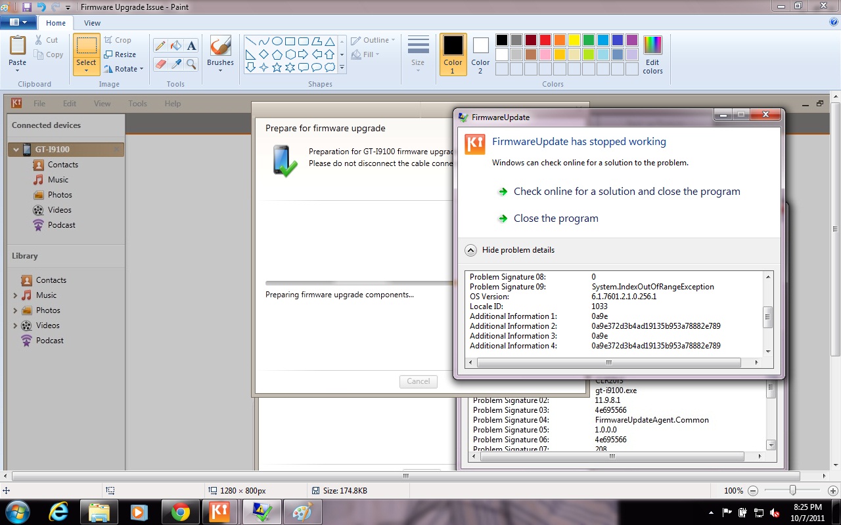This screenshot has width=841, height=525.
Task: Click the Copy command in Clipboard group
Action: 49,54
